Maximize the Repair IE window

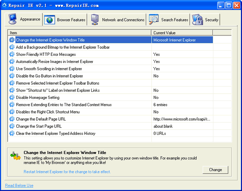[x=229, y=5]
